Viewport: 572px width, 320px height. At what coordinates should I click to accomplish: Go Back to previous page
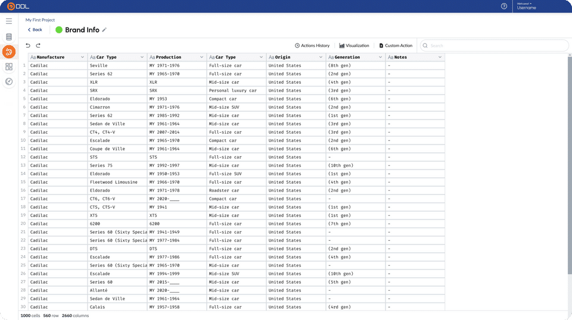(35, 30)
